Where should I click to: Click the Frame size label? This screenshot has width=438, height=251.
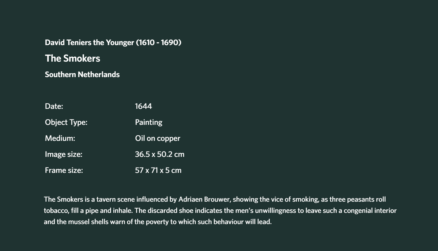(x=64, y=170)
